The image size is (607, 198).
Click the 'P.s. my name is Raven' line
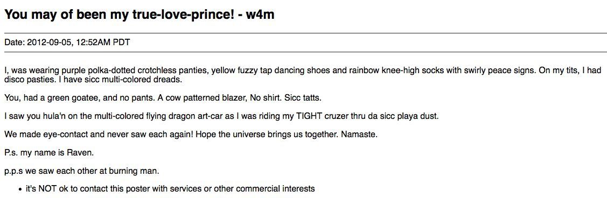click(49, 153)
